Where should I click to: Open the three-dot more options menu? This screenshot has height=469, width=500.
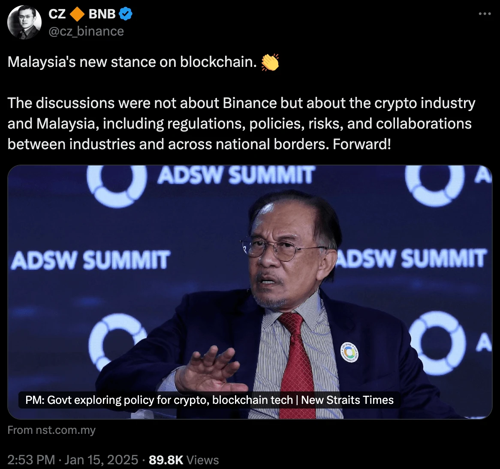pyautogui.click(x=485, y=14)
